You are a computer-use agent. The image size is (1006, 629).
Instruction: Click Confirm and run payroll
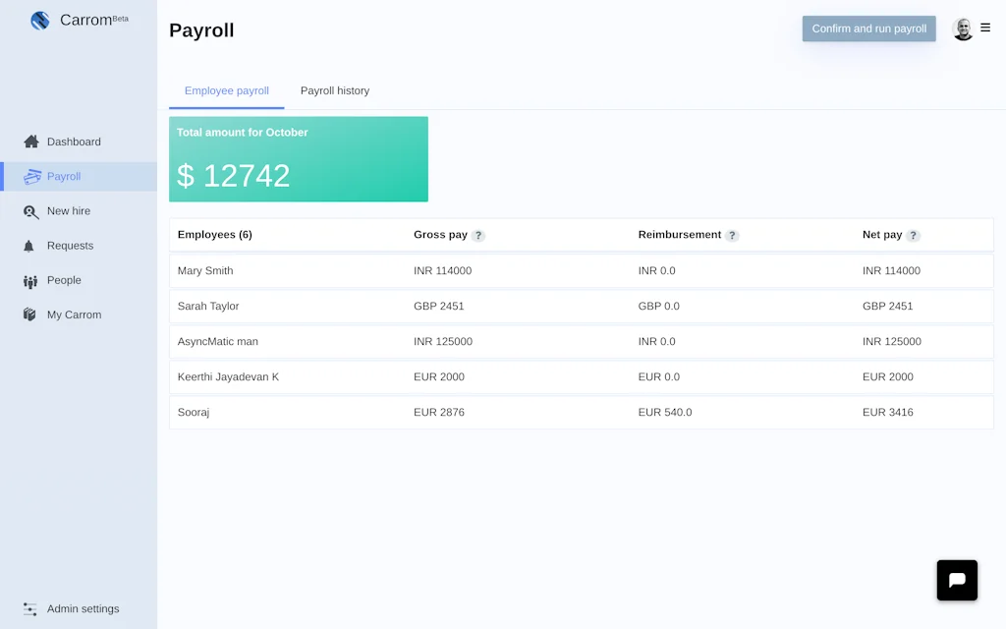coord(868,28)
